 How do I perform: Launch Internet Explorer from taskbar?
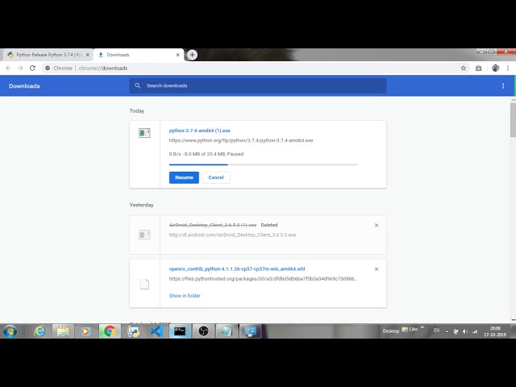pos(40,331)
